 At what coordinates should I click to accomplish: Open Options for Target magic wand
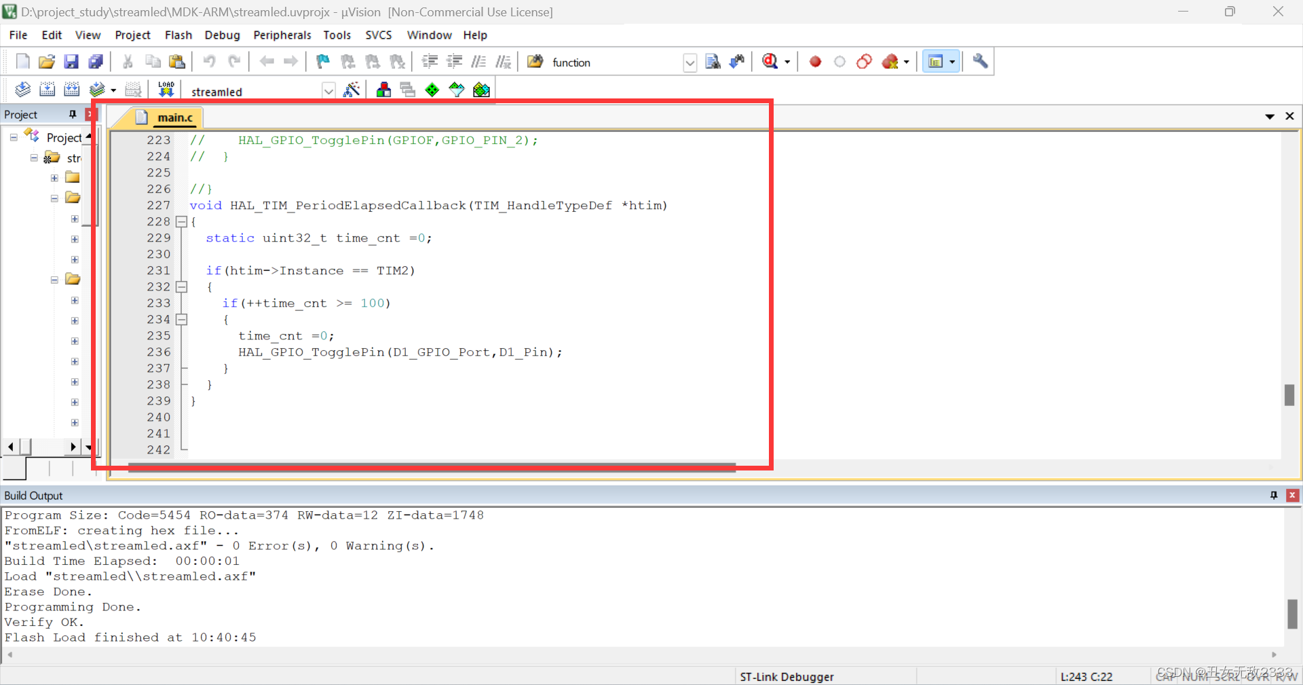point(352,89)
